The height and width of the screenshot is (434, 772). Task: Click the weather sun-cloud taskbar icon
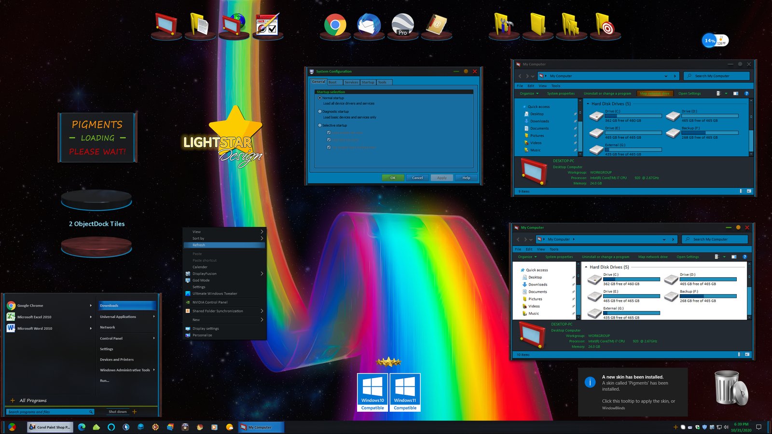(229, 427)
